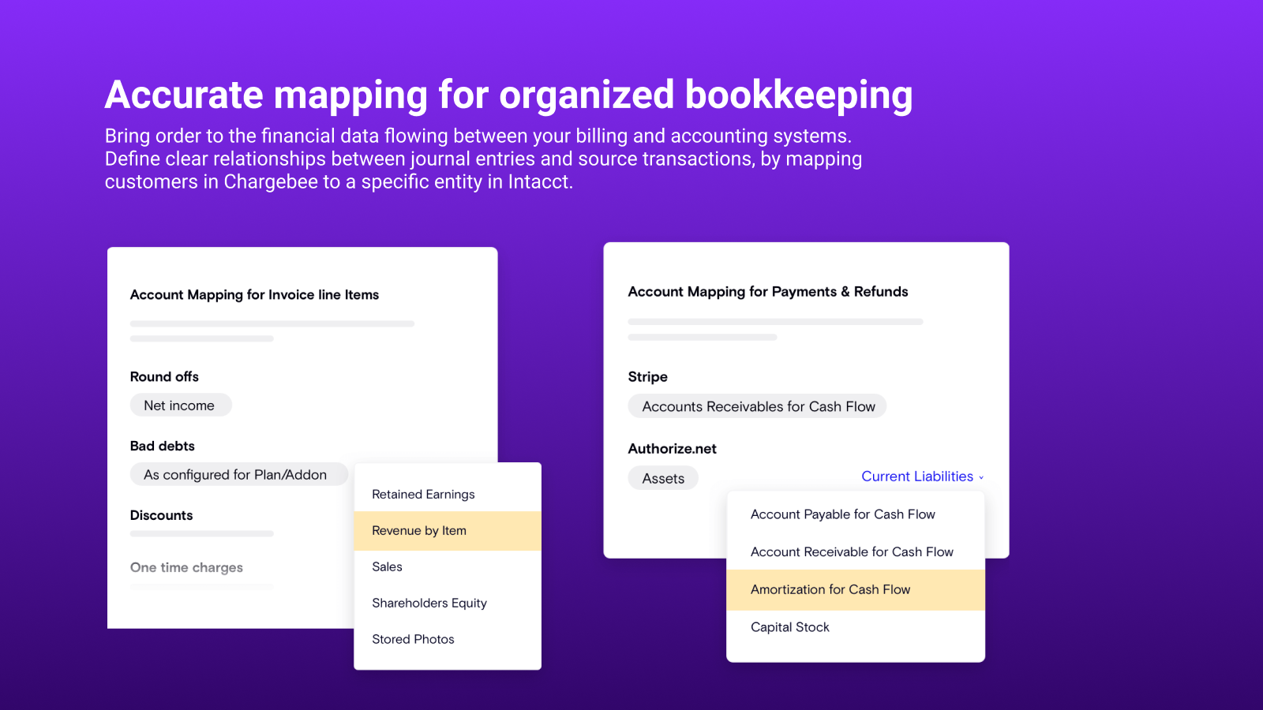1263x710 pixels.
Task: Click the Bad debts label
Action: point(163,447)
